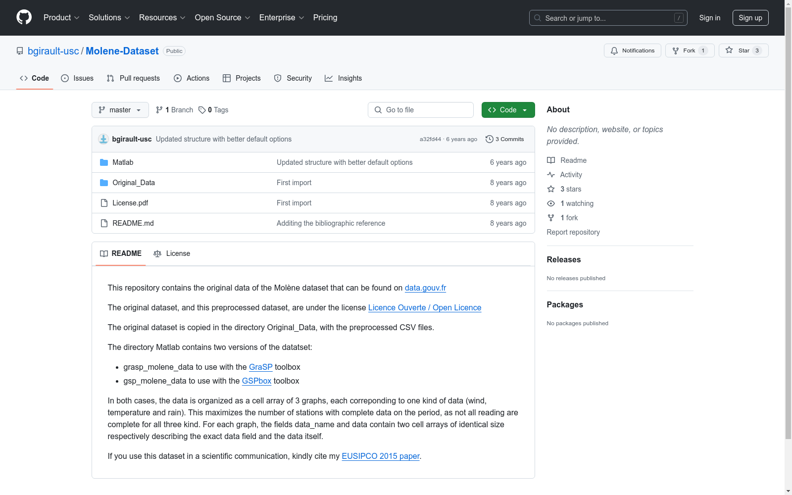Switch to the Code tab
Image resolution: width=792 pixels, height=495 pixels.
tap(35, 78)
